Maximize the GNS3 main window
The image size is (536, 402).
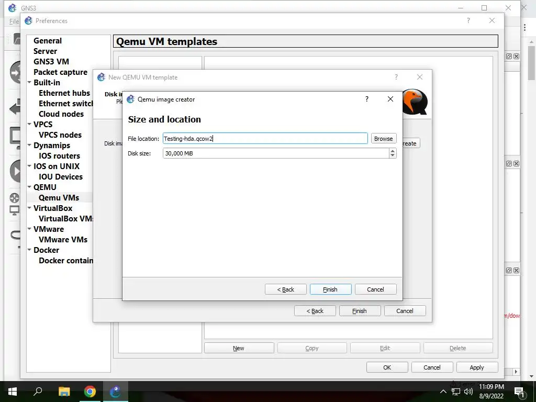tap(484, 8)
